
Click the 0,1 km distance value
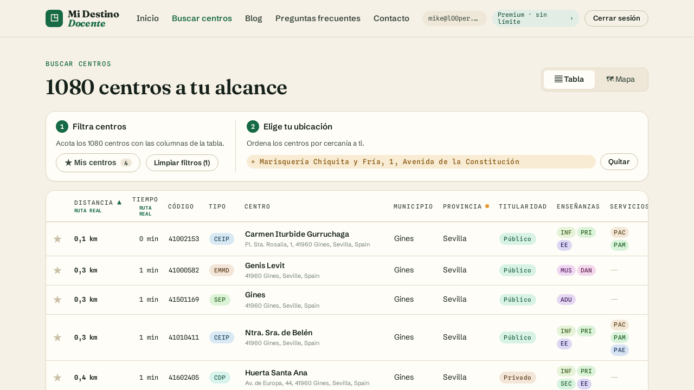click(x=86, y=239)
